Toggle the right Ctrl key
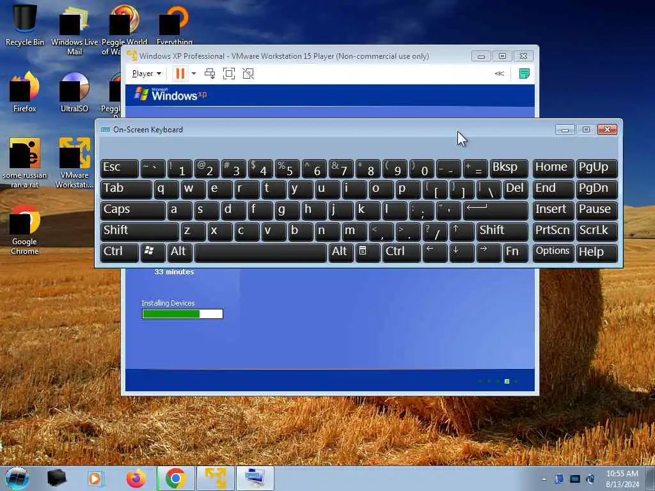The height and width of the screenshot is (491, 655). point(402,253)
